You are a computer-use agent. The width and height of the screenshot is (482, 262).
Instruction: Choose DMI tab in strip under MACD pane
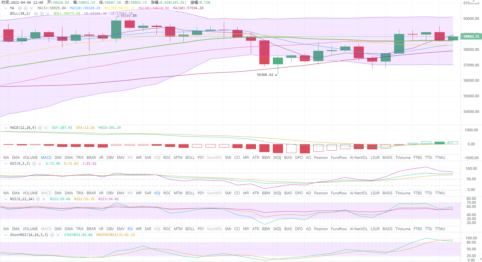coord(58,158)
